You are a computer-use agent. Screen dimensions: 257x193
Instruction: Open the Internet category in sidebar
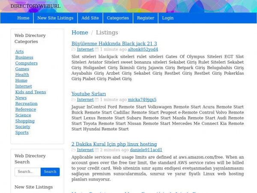click(24, 86)
